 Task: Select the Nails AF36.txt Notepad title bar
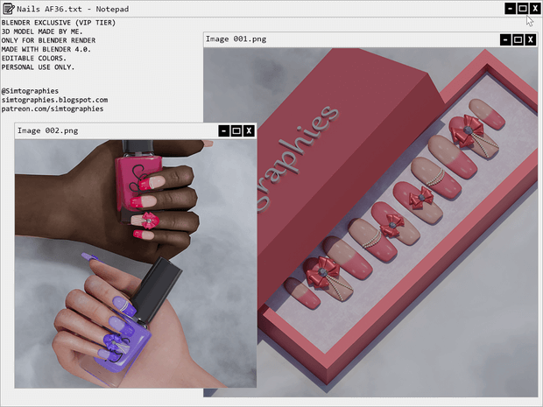pyautogui.click(x=263, y=8)
